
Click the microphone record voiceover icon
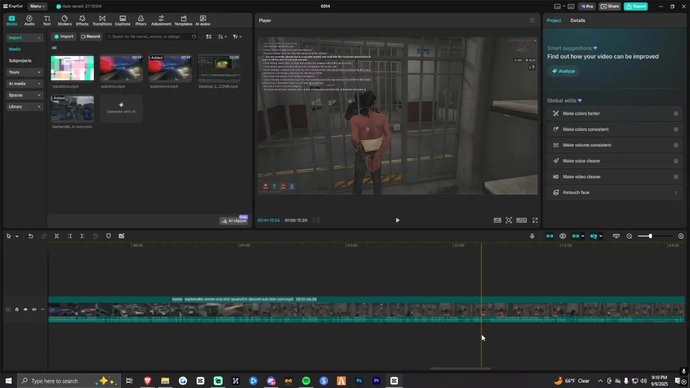coord(532,236)
